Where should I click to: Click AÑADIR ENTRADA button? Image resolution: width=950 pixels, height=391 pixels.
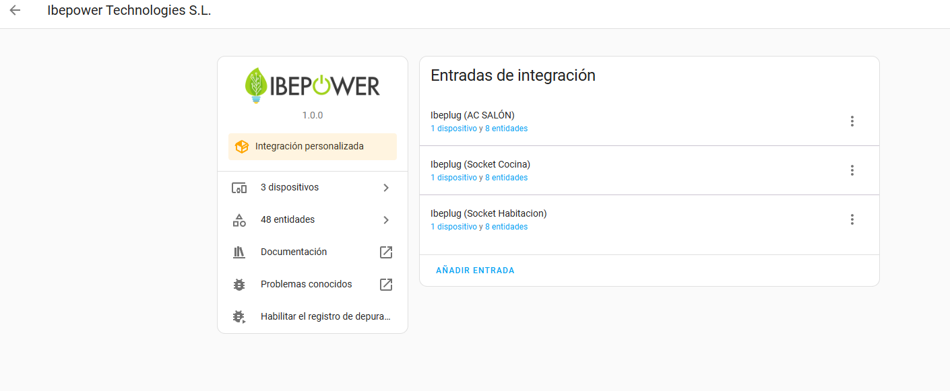tap(475, 271)
